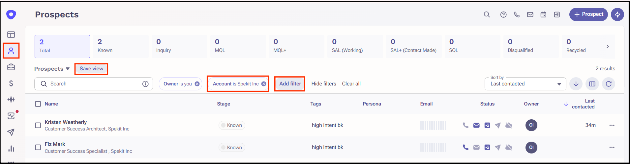Viewport: 630px width, 164px height.
Task: Open Opportunities dollar sign icon
Action: [11, 83]
